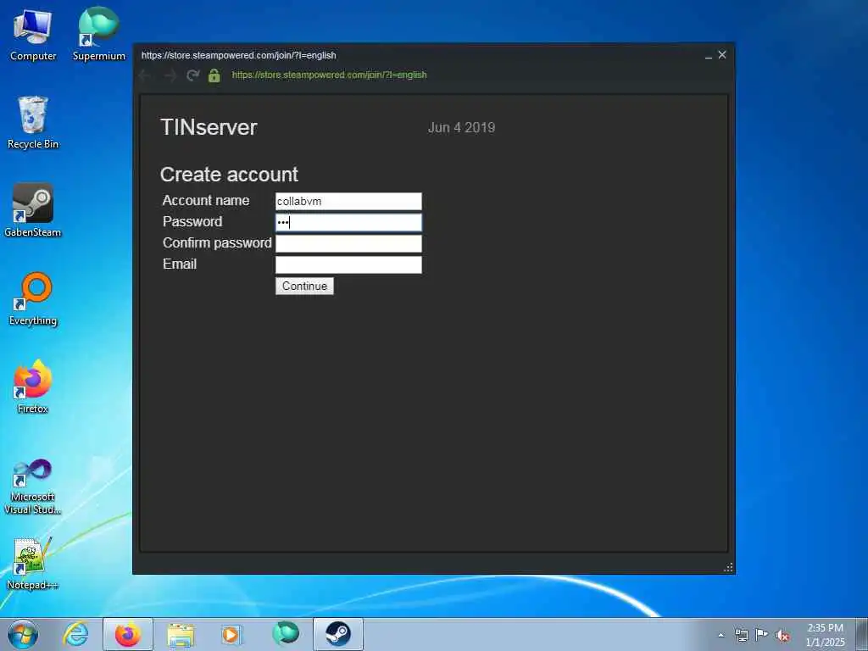Screen dimensions: 868x651
Task: Open the Supermium desktop shortcut
Action: 98,34
